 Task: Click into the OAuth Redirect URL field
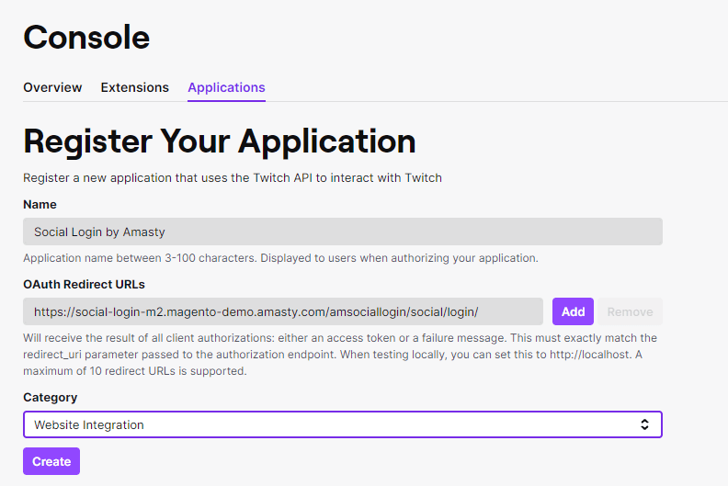coord(283,311)
